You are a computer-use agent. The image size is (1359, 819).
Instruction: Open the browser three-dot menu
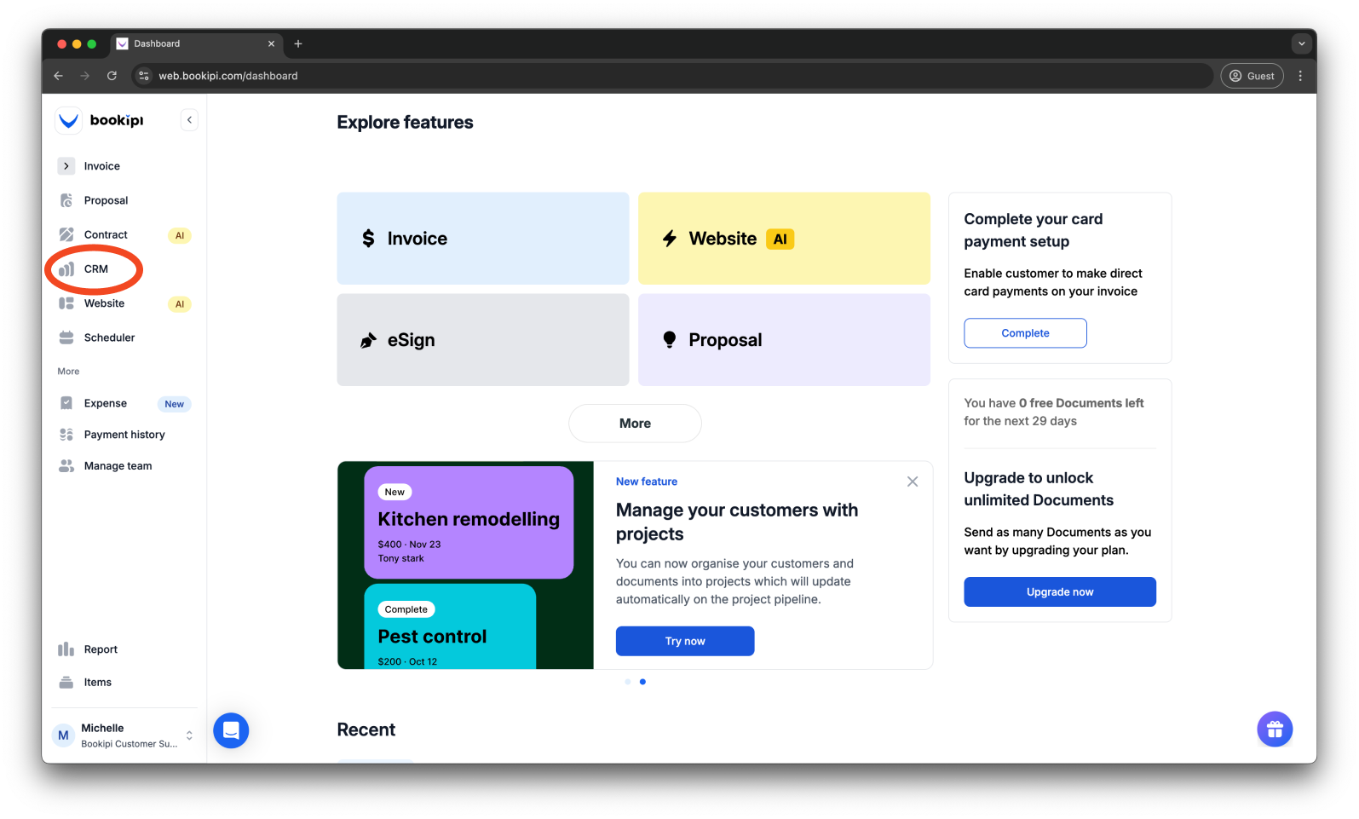coord(1300,76)
